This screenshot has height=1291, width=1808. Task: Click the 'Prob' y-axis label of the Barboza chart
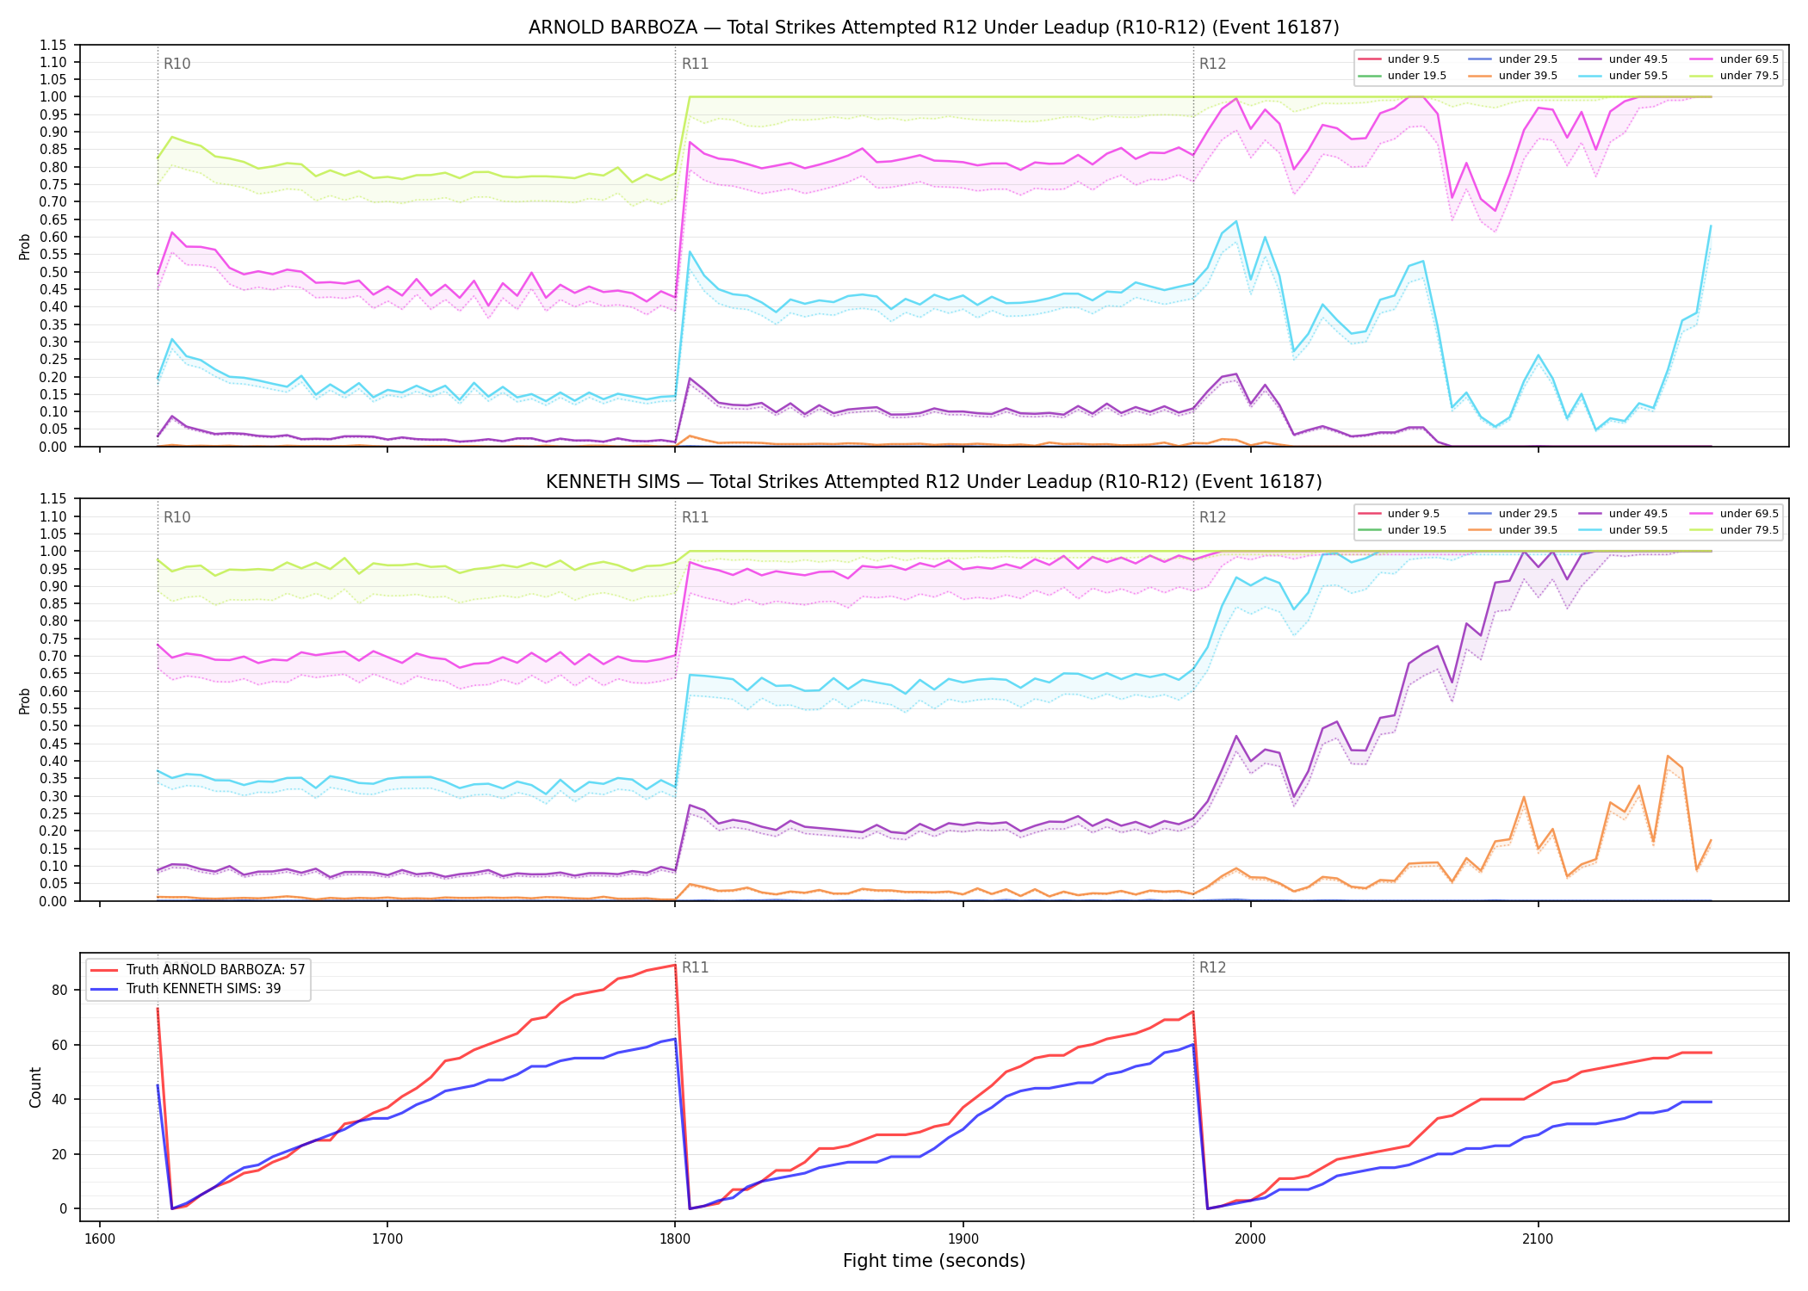click(25, 246)
